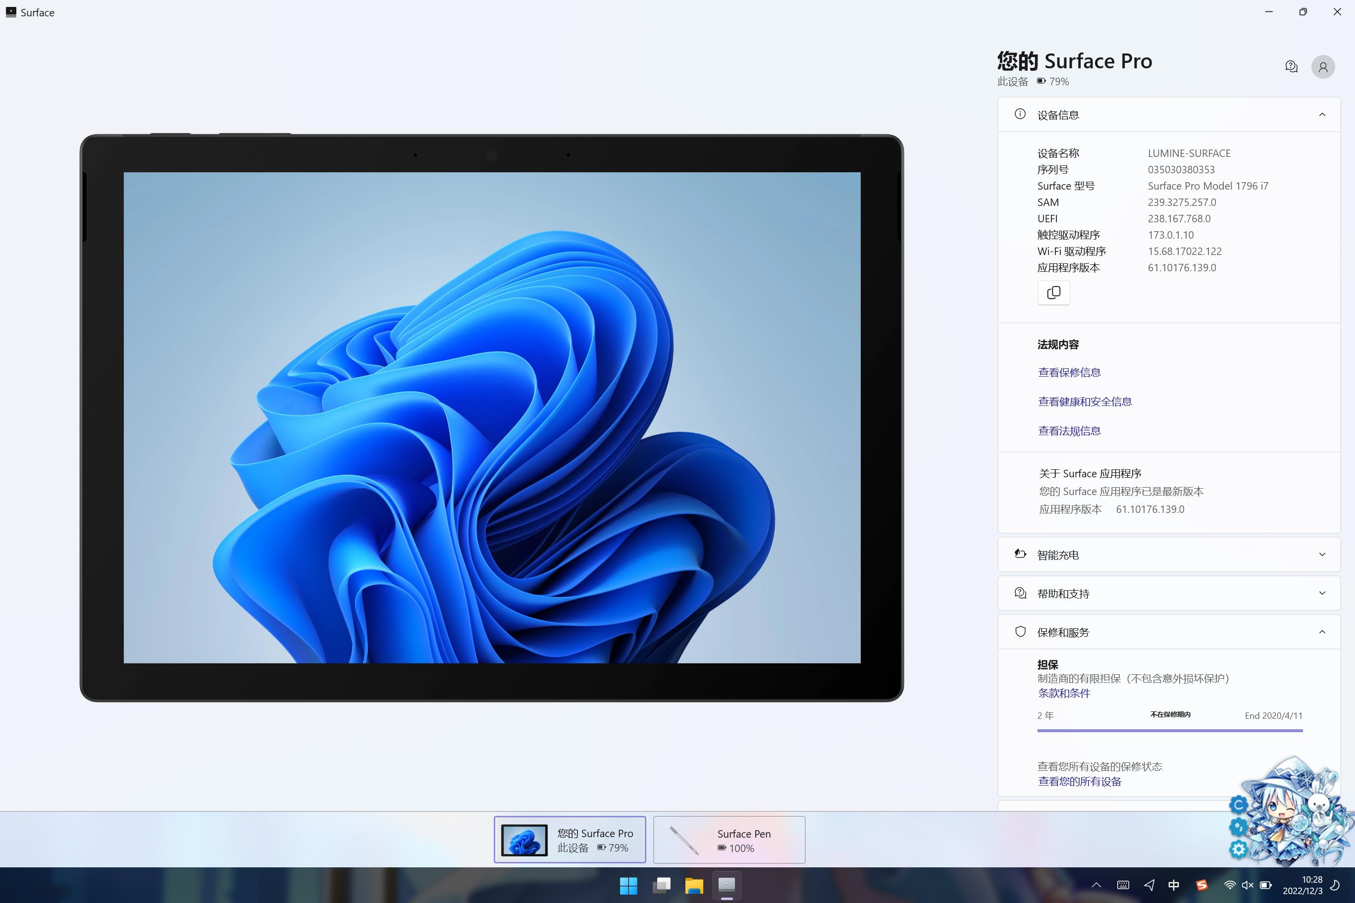Copy device info with the copy icon

click(1053, 293)
